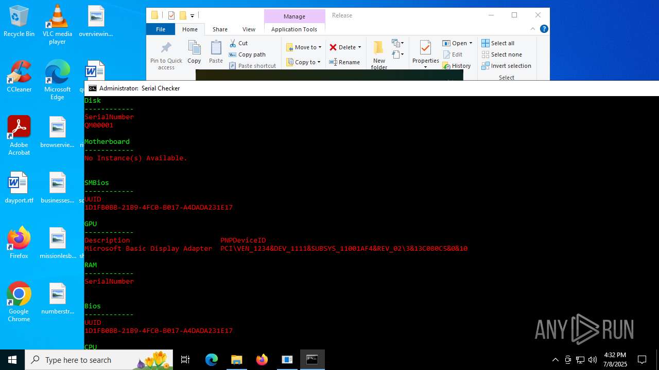
Task: Select missionlesb... image file on desktop
Action: (x=57, y=243)
